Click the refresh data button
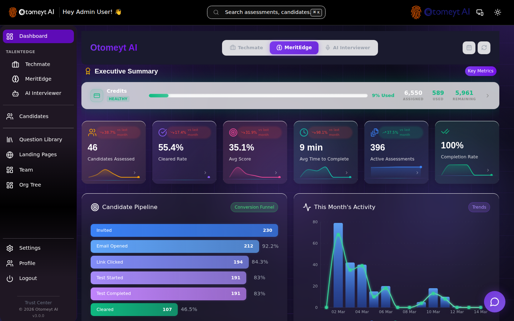 (484, 48)
